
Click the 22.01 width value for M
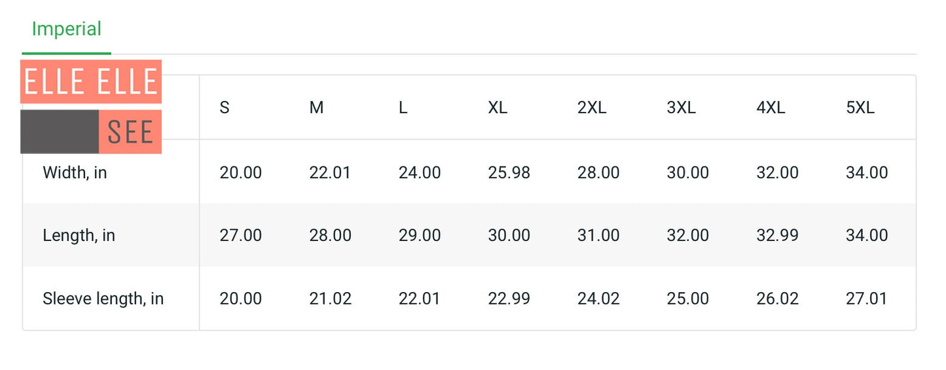(330, 173)
